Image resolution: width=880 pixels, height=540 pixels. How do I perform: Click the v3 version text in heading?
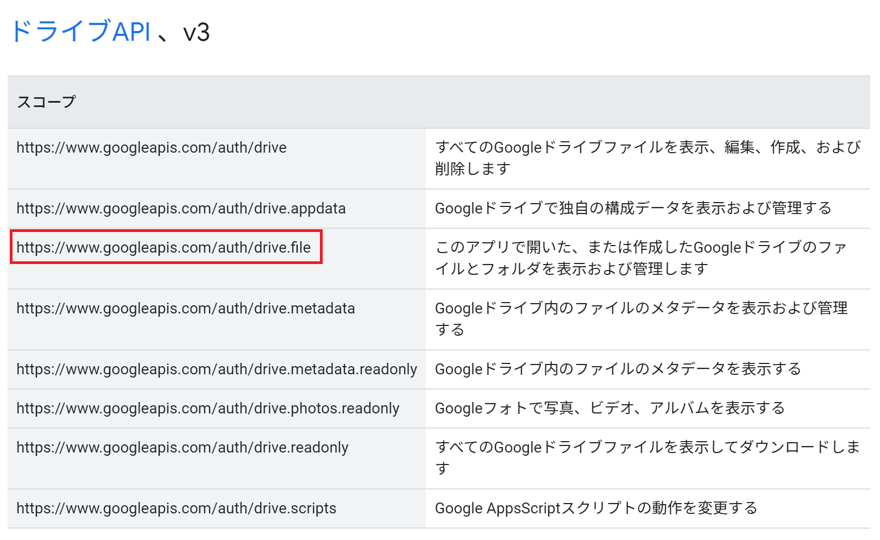coord(196,33)
